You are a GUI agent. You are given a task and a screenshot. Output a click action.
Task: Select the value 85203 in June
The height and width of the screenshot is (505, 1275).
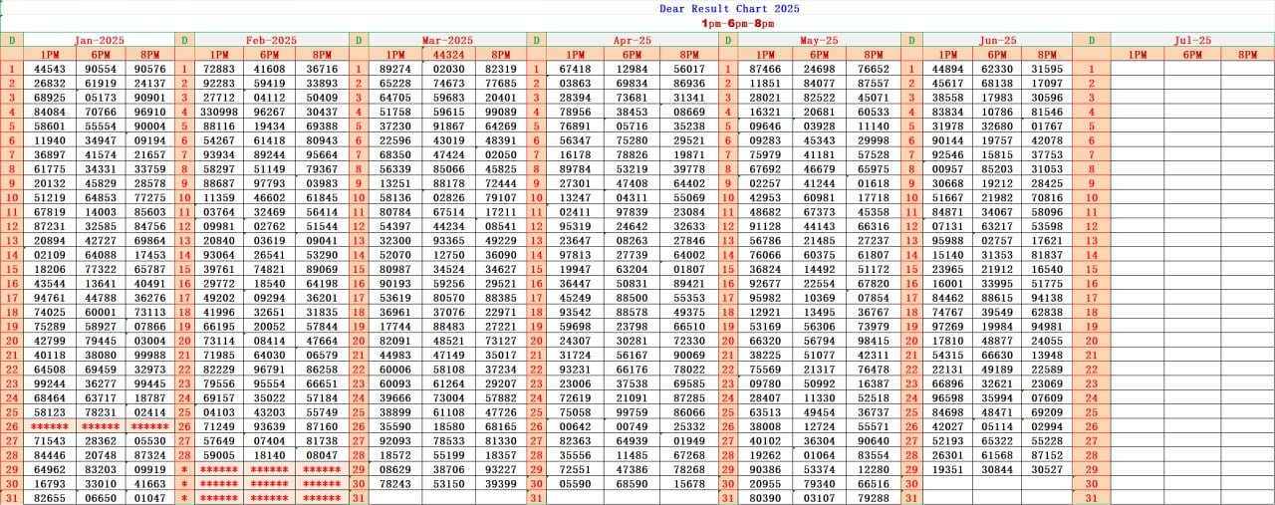pyautogui.click(x=997, y=169)
